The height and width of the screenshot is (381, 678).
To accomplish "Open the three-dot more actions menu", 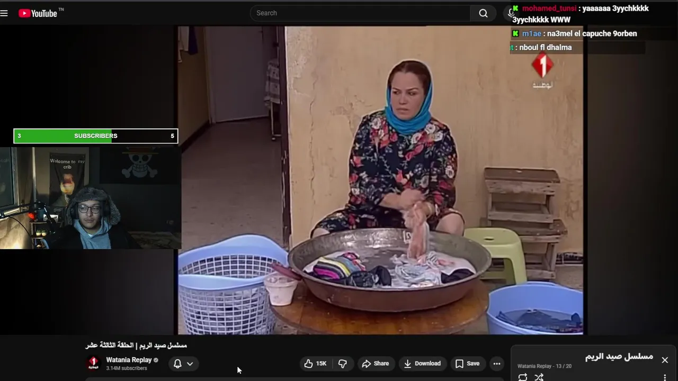I will (x=496, y=364).
